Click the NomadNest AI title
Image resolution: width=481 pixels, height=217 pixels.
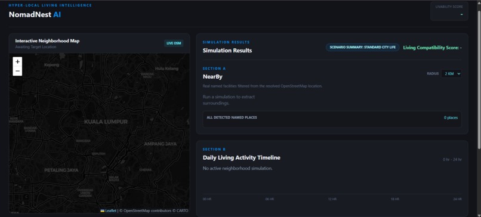pyautogui.click(x=35, y=14)
